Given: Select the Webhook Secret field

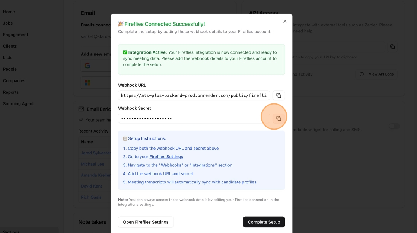Looking at the screenshot, I should click(x=194, y=118).
